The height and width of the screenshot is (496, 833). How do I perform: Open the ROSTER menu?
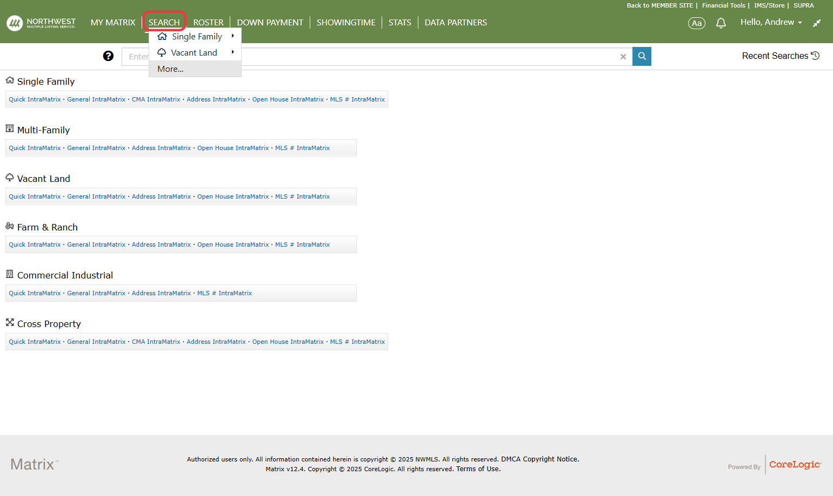tap(209, 23)
